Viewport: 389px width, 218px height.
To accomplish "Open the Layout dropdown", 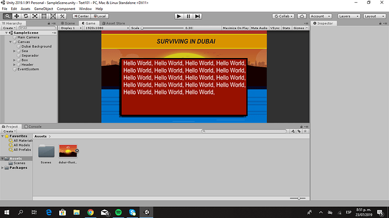I will pyautogui.click(x=374, y=16).
